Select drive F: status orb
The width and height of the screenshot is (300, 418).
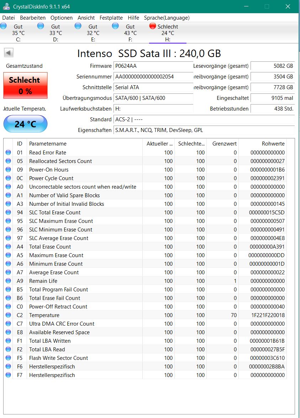coord(115,26)
